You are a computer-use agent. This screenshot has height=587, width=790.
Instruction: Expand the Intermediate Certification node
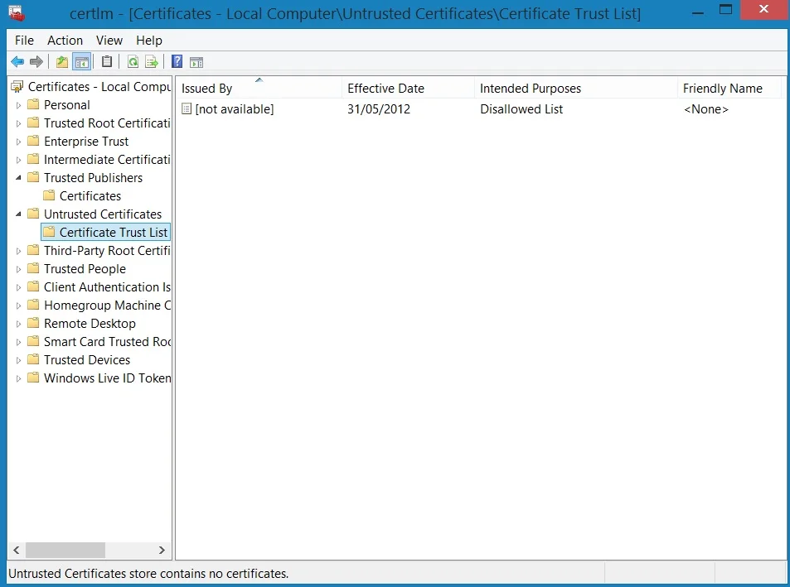pyautogui.click(x=18, y=160)
